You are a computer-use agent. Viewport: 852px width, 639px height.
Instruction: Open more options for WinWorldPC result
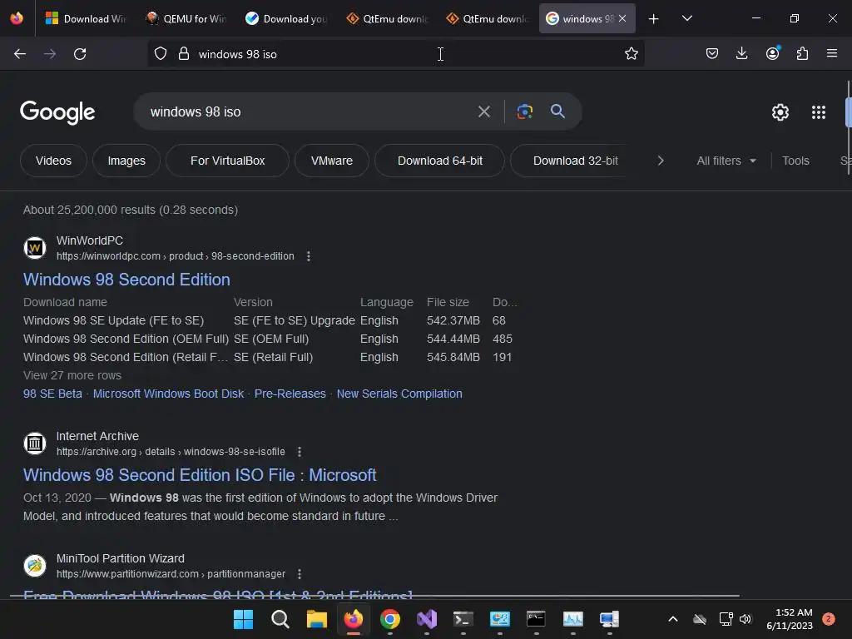point(308,256)
